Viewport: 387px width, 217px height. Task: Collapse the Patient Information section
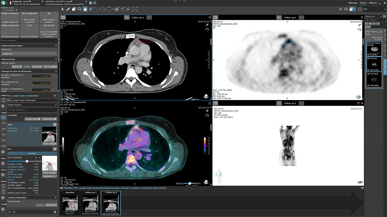(x=56, y=46)
